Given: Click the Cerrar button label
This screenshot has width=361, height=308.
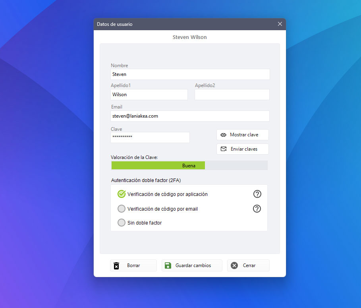Looking at the screenshot, I should (x=249, y=265).
